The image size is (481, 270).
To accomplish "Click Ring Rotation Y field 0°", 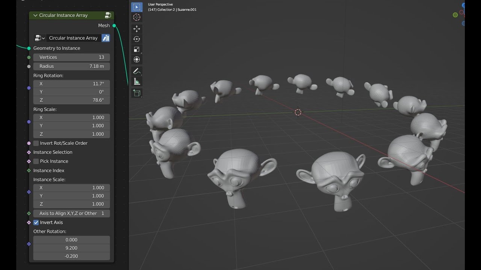I will [x=72, y=92].
